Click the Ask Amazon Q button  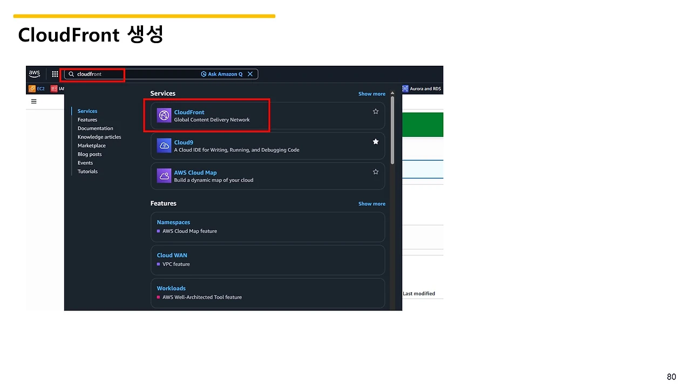pyautogui.click(x=222, y=74)
